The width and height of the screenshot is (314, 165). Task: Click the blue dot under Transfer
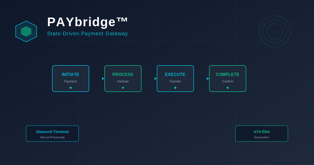(175, 88)
